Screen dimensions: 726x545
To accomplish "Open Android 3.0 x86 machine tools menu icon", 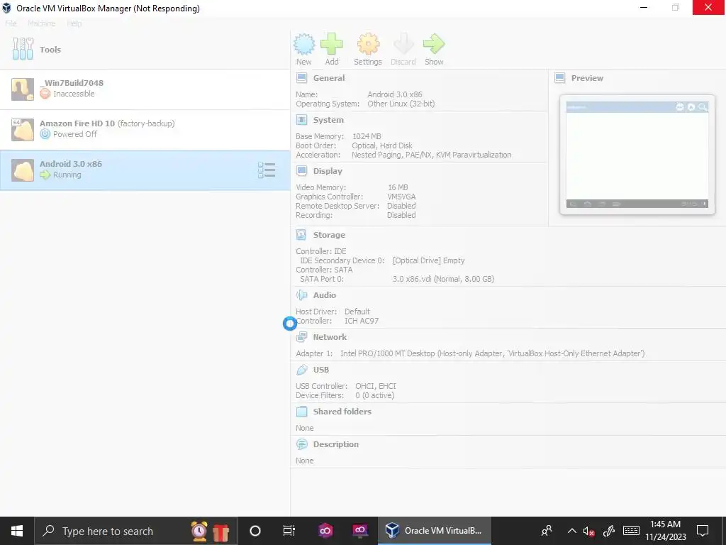I will pyautogui.click(x=267, y=170).
